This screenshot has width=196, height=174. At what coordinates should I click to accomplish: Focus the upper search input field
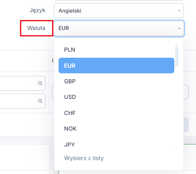click(x=23, y=83)
